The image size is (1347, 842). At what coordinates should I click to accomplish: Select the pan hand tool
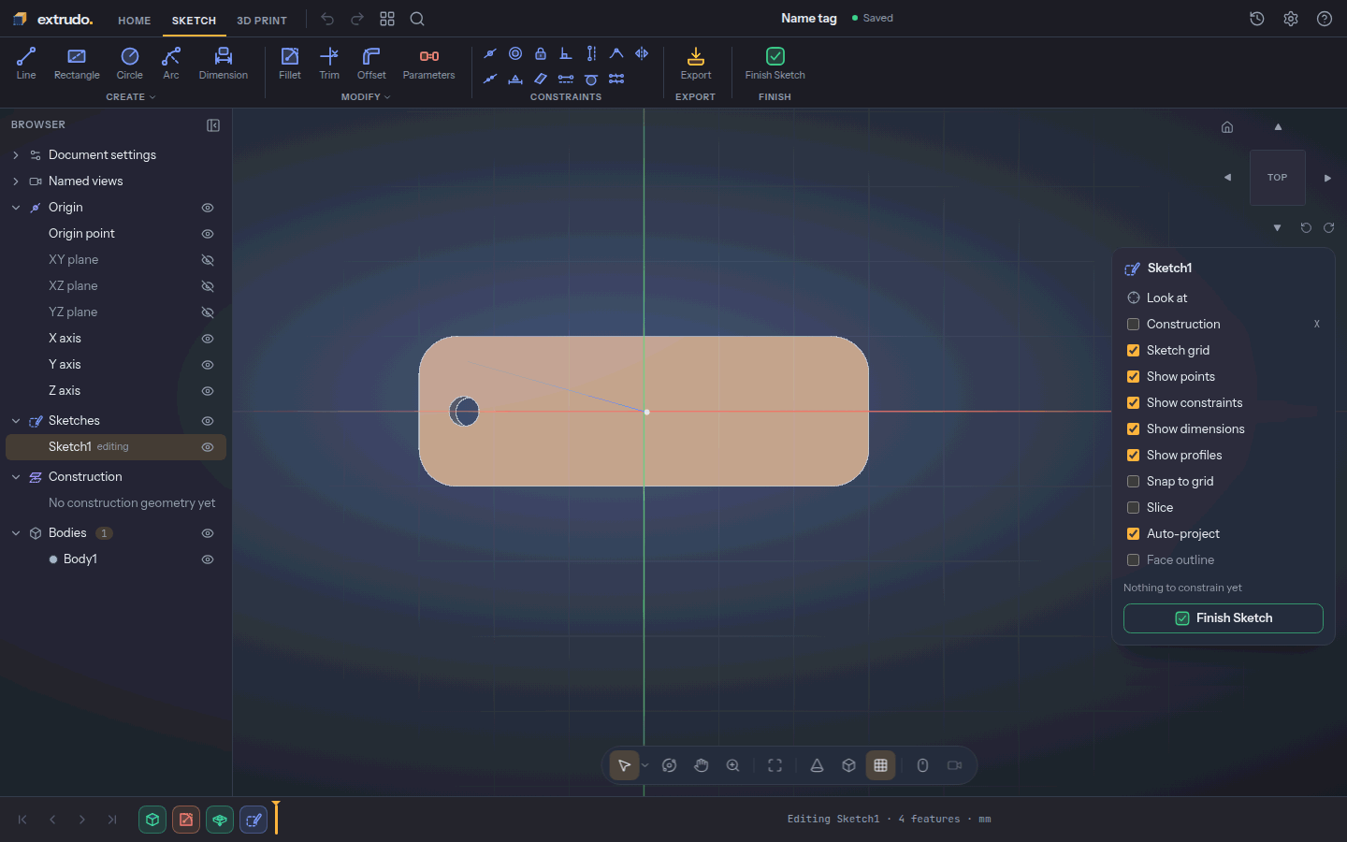pos(702,765)
